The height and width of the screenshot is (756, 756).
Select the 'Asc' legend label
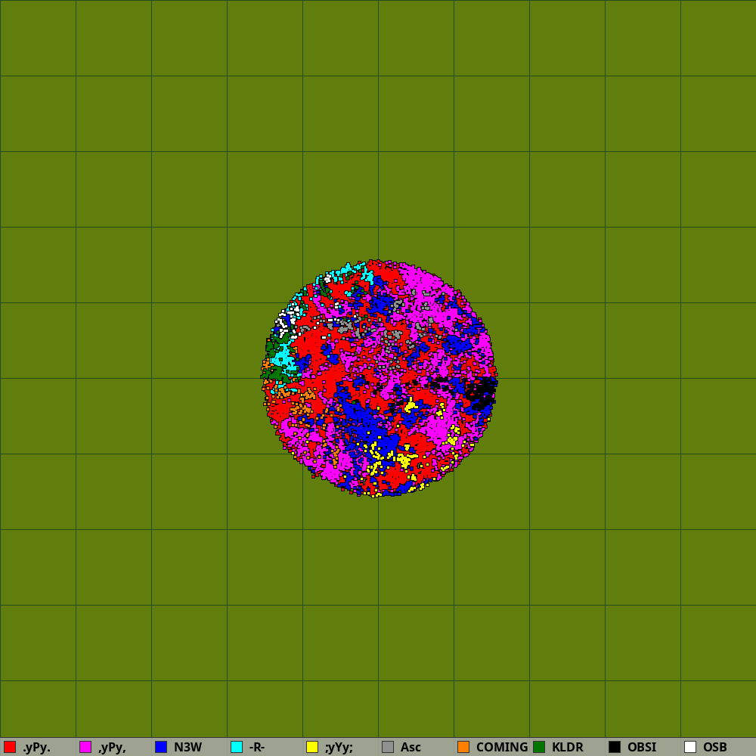[x=411, y=747]
